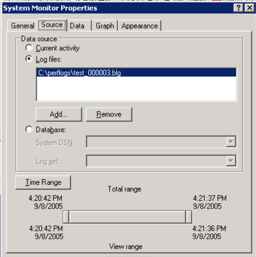Open the Graph tab
Viewport: 256px width, 257px height.
[105, 26]
